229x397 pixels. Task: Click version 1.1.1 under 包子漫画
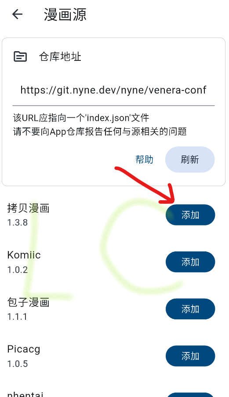point(17,317)
